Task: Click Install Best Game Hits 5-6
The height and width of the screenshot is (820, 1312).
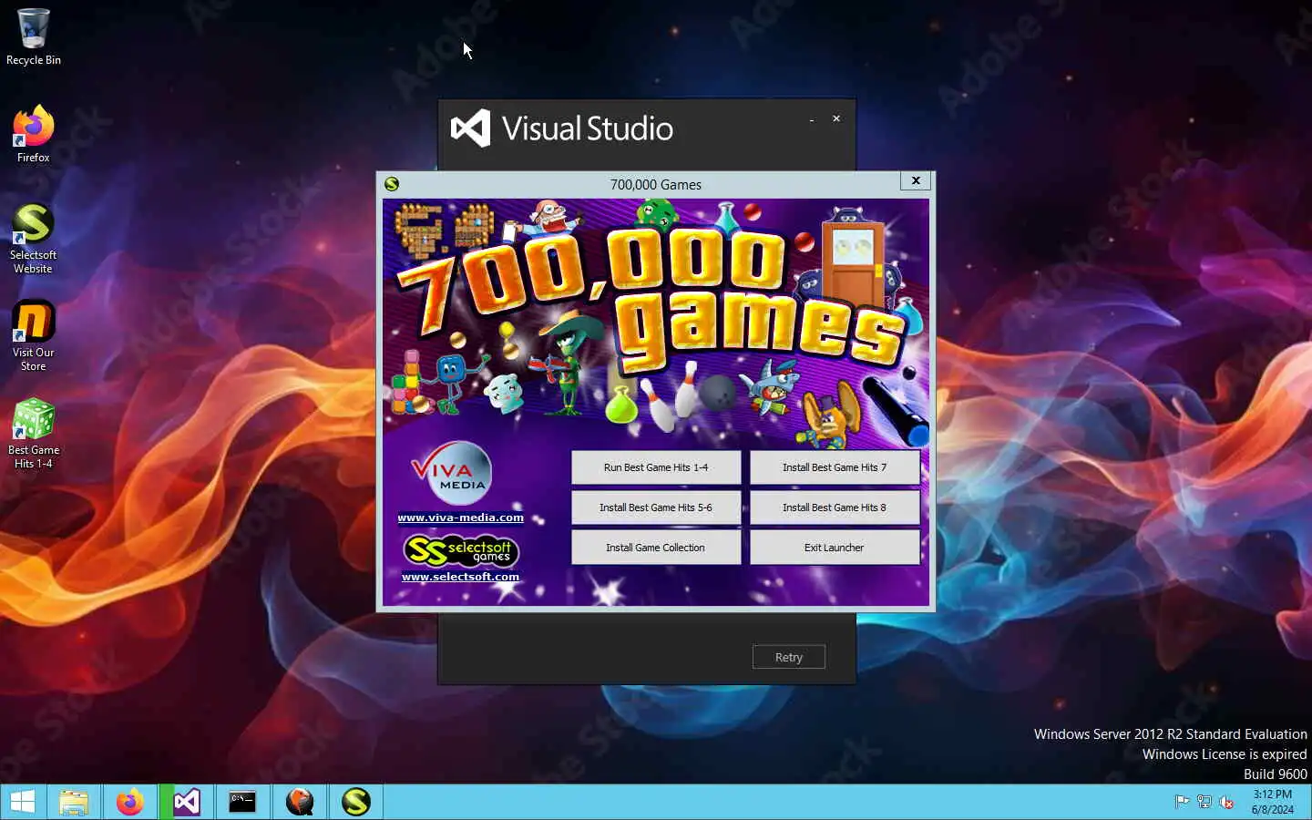Action: pyautogui.click(x=656, y=507)
